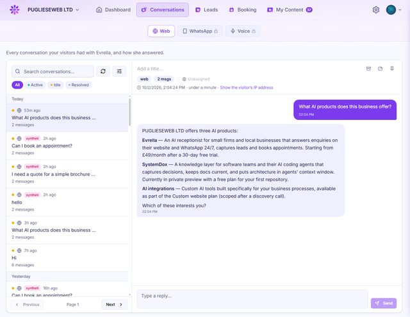This screenshot has height=317, width=410.
Task: Go to Previous page
Action: tap(27, 304)
